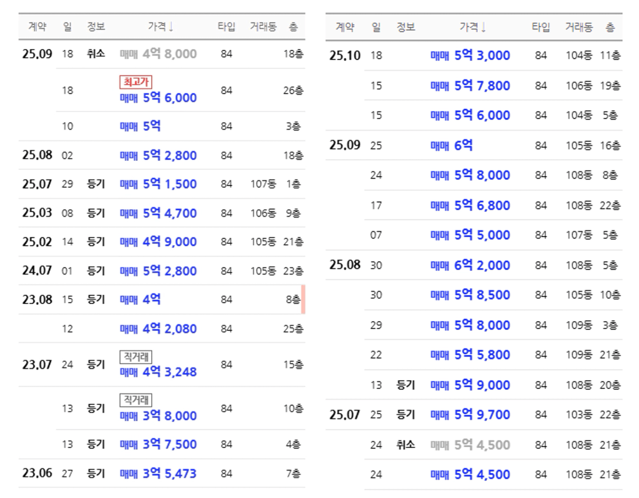The image size is (639, 498).
Task: Click the pink marker beside the 8층 row
Action: 303,300
